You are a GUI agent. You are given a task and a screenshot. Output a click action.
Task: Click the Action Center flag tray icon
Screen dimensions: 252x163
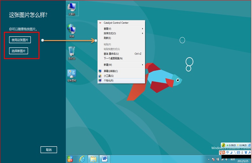coord(213,159)
